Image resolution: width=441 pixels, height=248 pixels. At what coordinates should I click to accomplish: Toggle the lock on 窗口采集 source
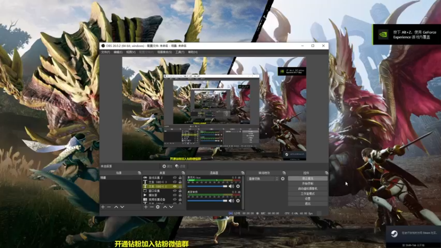pyautogui.click(x=180, y=191)
